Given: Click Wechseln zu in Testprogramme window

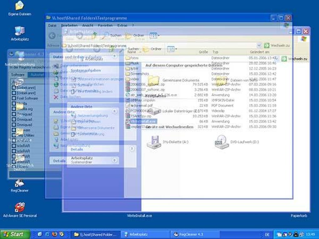Looking at the screenshot, I should tap(277, 46).
